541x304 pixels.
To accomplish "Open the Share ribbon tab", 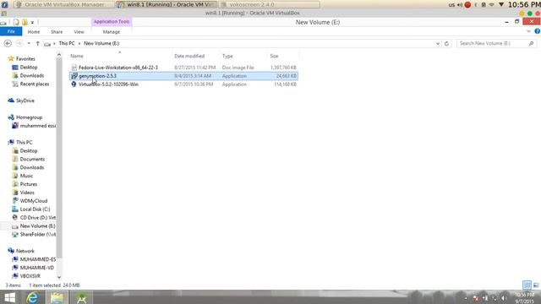I will [57, 32].
